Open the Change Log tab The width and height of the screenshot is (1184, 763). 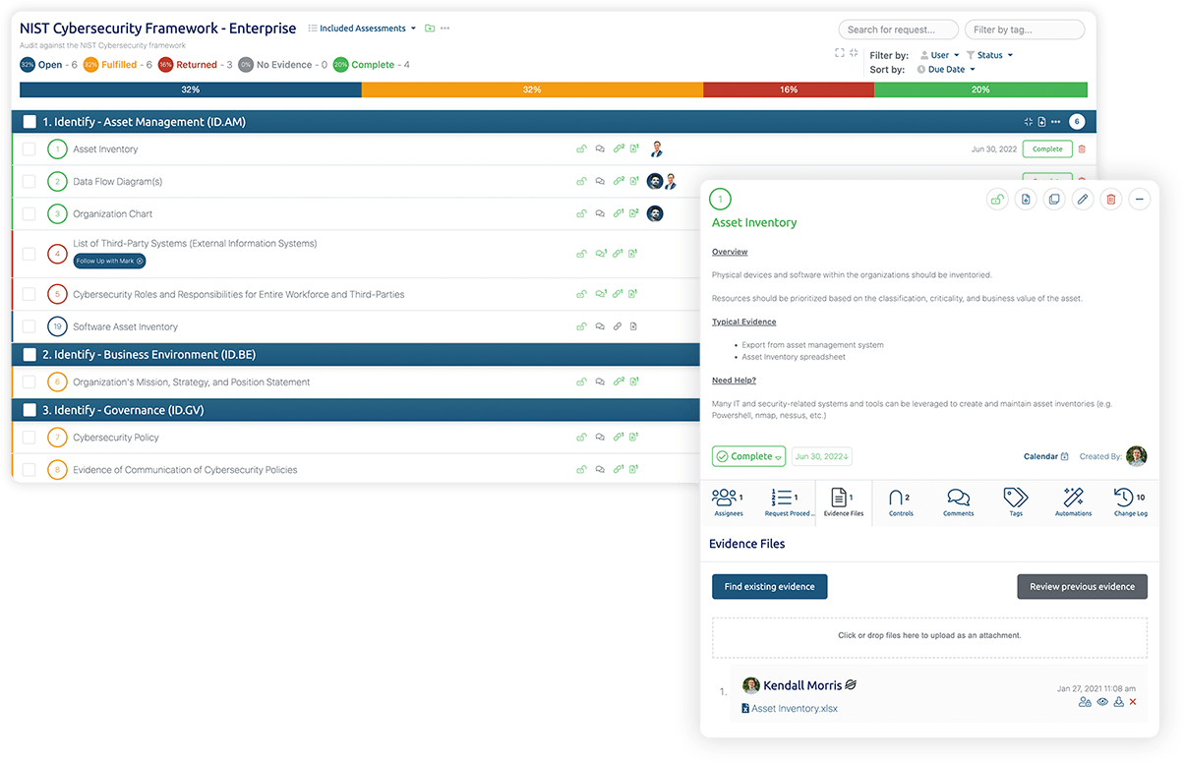point(1130,501)
